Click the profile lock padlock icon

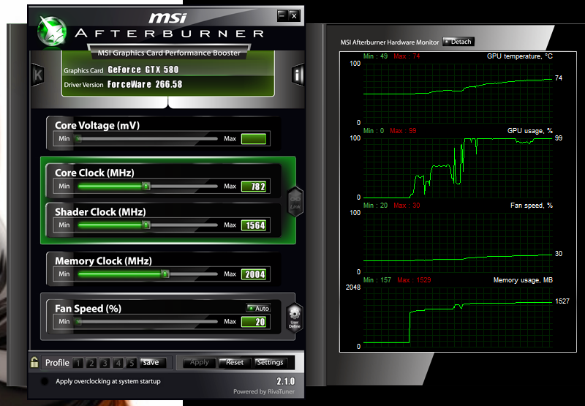pyautogui.click(x=34, y=362)
